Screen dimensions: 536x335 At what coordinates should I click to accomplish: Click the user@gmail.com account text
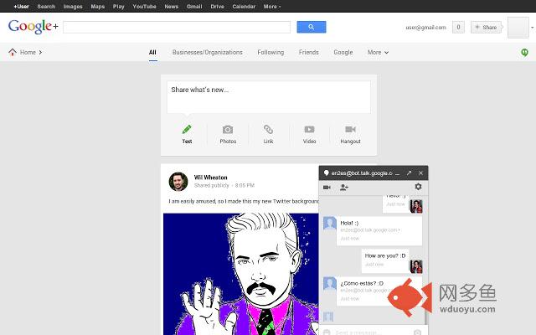pos(425,28)
